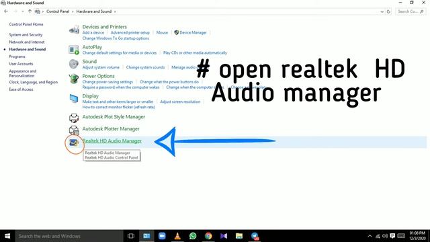
Task: Click How to correct monitor flicker
Action: tap(119, 107)
